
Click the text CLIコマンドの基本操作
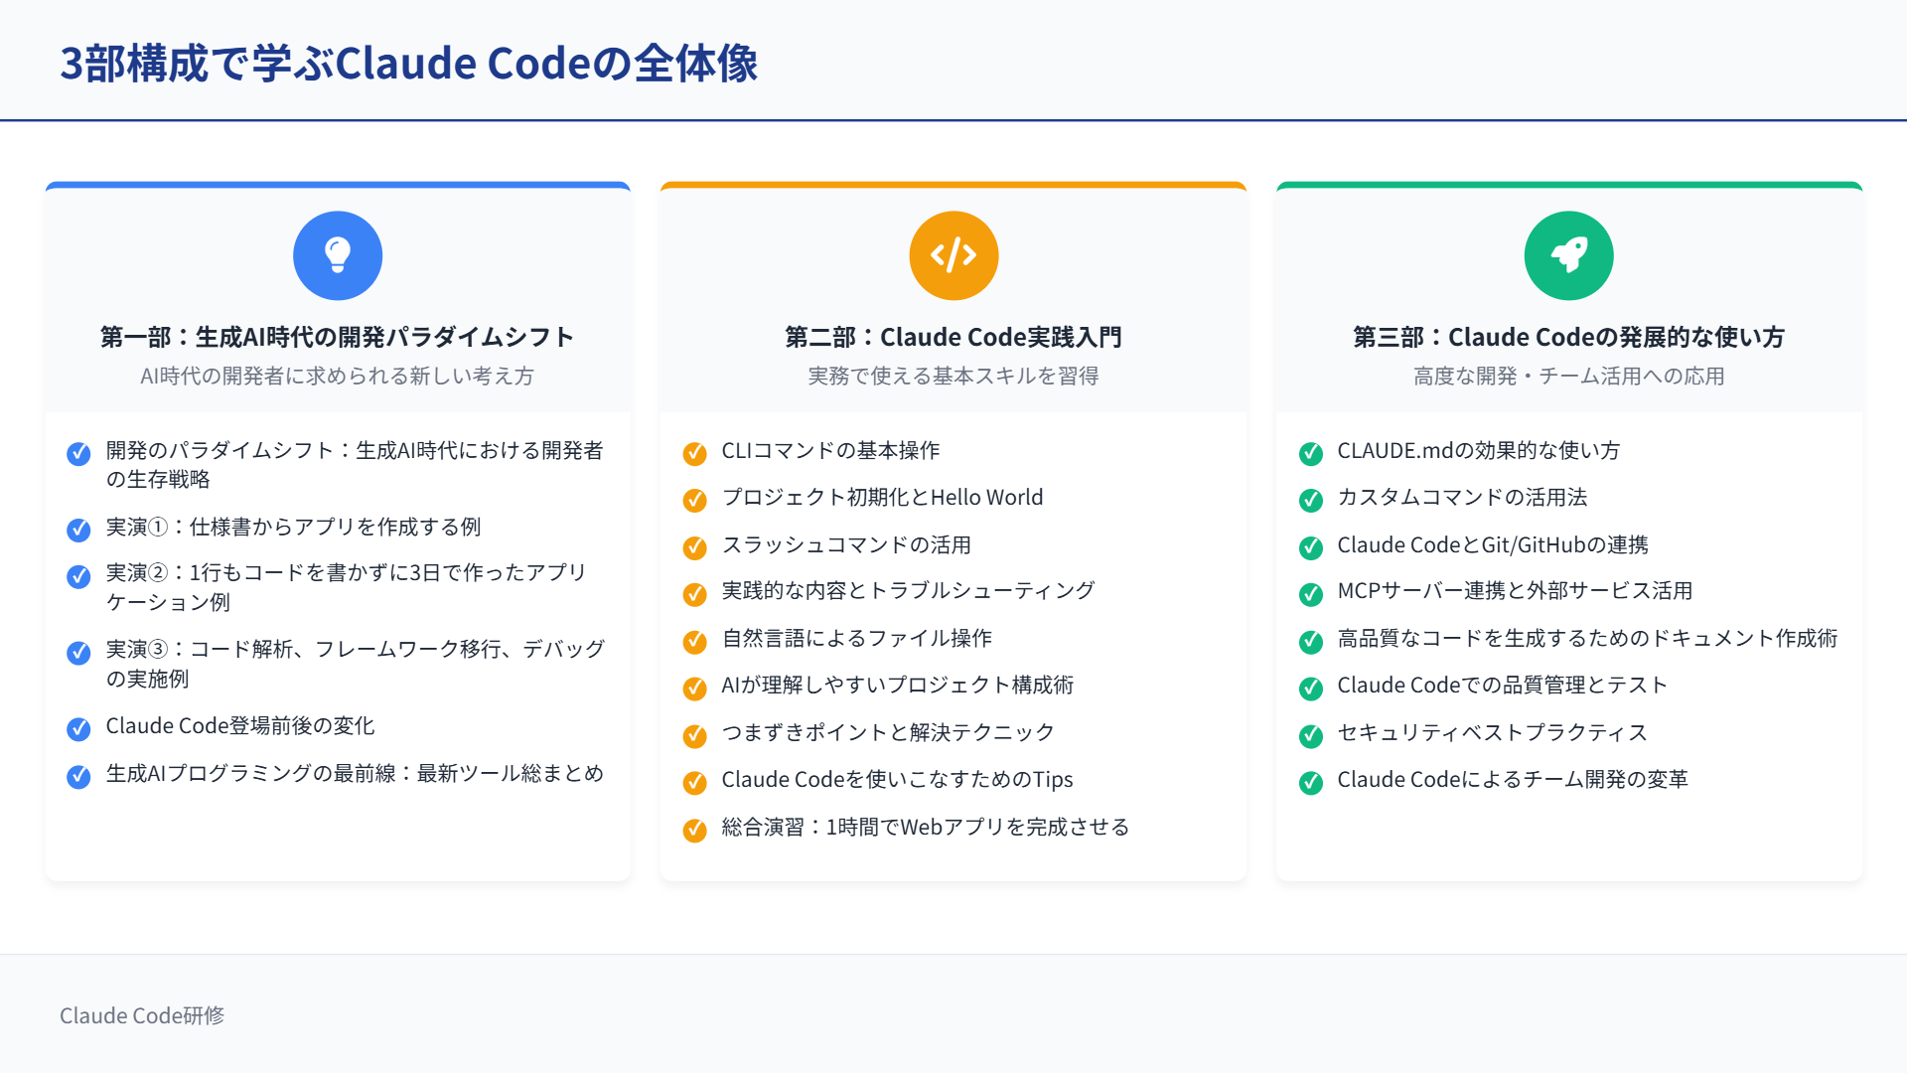(830, 450)
